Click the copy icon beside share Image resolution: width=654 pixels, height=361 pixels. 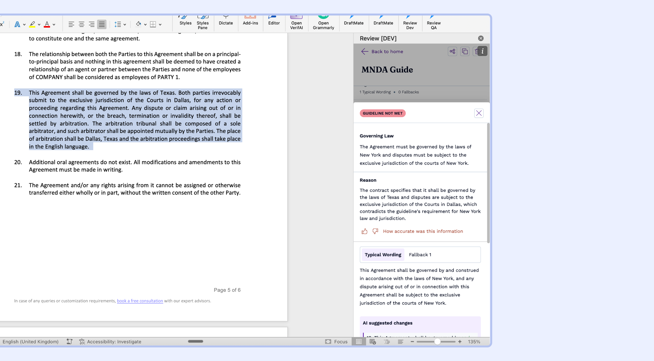click(465, 51)
